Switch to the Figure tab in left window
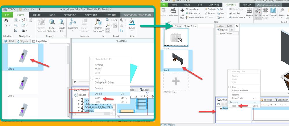 click(x=37, y=15)
